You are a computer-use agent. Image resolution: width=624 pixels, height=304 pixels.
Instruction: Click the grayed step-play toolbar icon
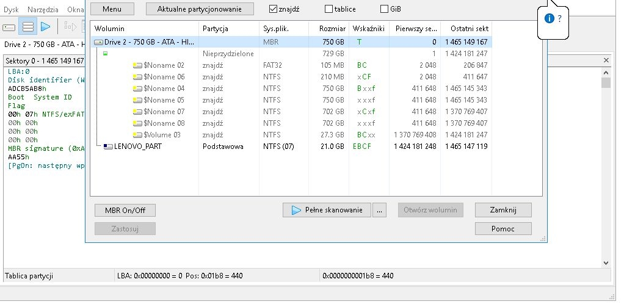coord(70,27)
